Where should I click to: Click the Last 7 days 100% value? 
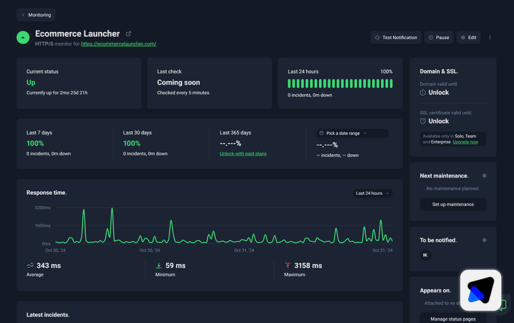tap(35, 143)
